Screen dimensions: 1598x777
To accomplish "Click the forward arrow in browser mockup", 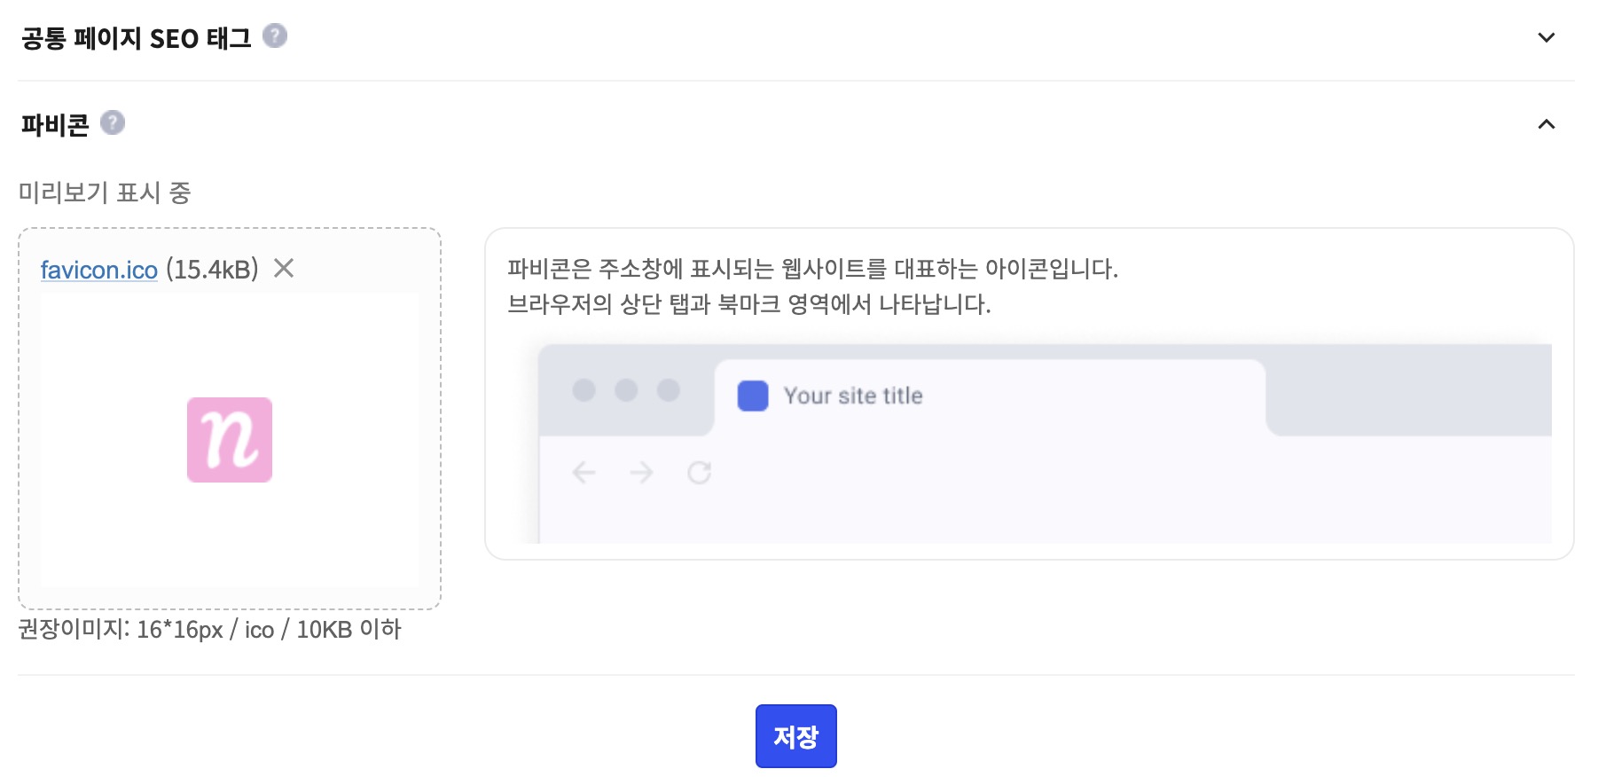I will click(x=641, y=473).
